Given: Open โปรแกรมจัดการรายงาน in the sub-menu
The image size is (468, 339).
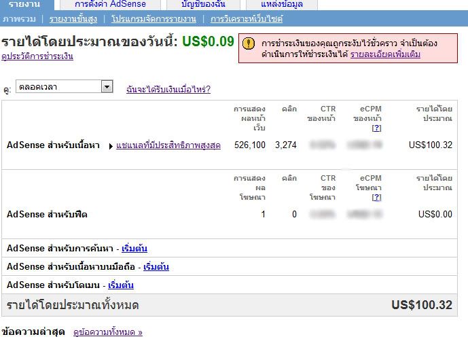Looking at the screenshot, I should click(x=153, y=19).
